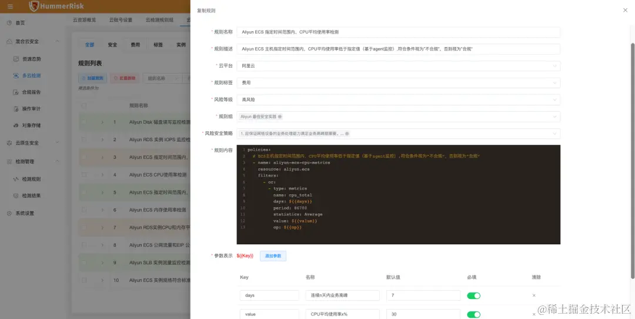The width and height of the screenshot is (635, 319).
Task: Open the 风险安全策略 dropdown arrow
Action: click(x=554, y=134)
